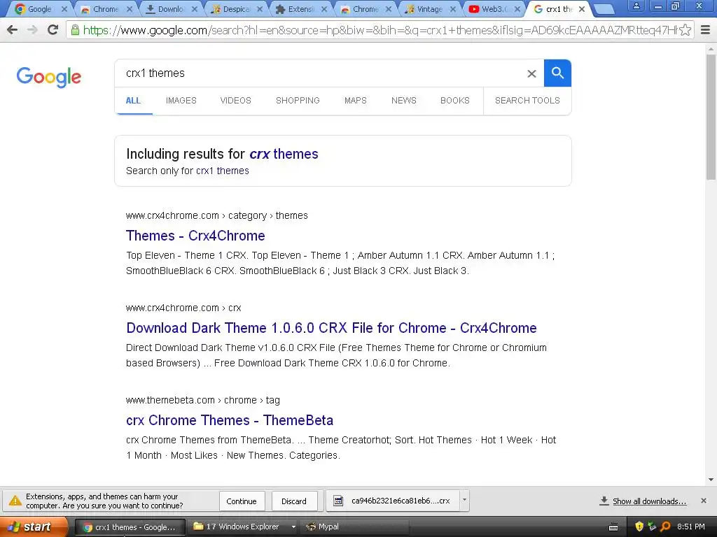This screenshot has height=537, width=717.
Task: Select the MAPS search filter
Action: coord(355,101)
